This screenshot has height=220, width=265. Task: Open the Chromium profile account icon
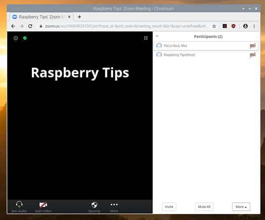246,26
